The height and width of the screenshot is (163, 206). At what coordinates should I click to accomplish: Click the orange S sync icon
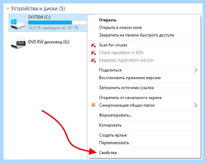tap(93, 105)
